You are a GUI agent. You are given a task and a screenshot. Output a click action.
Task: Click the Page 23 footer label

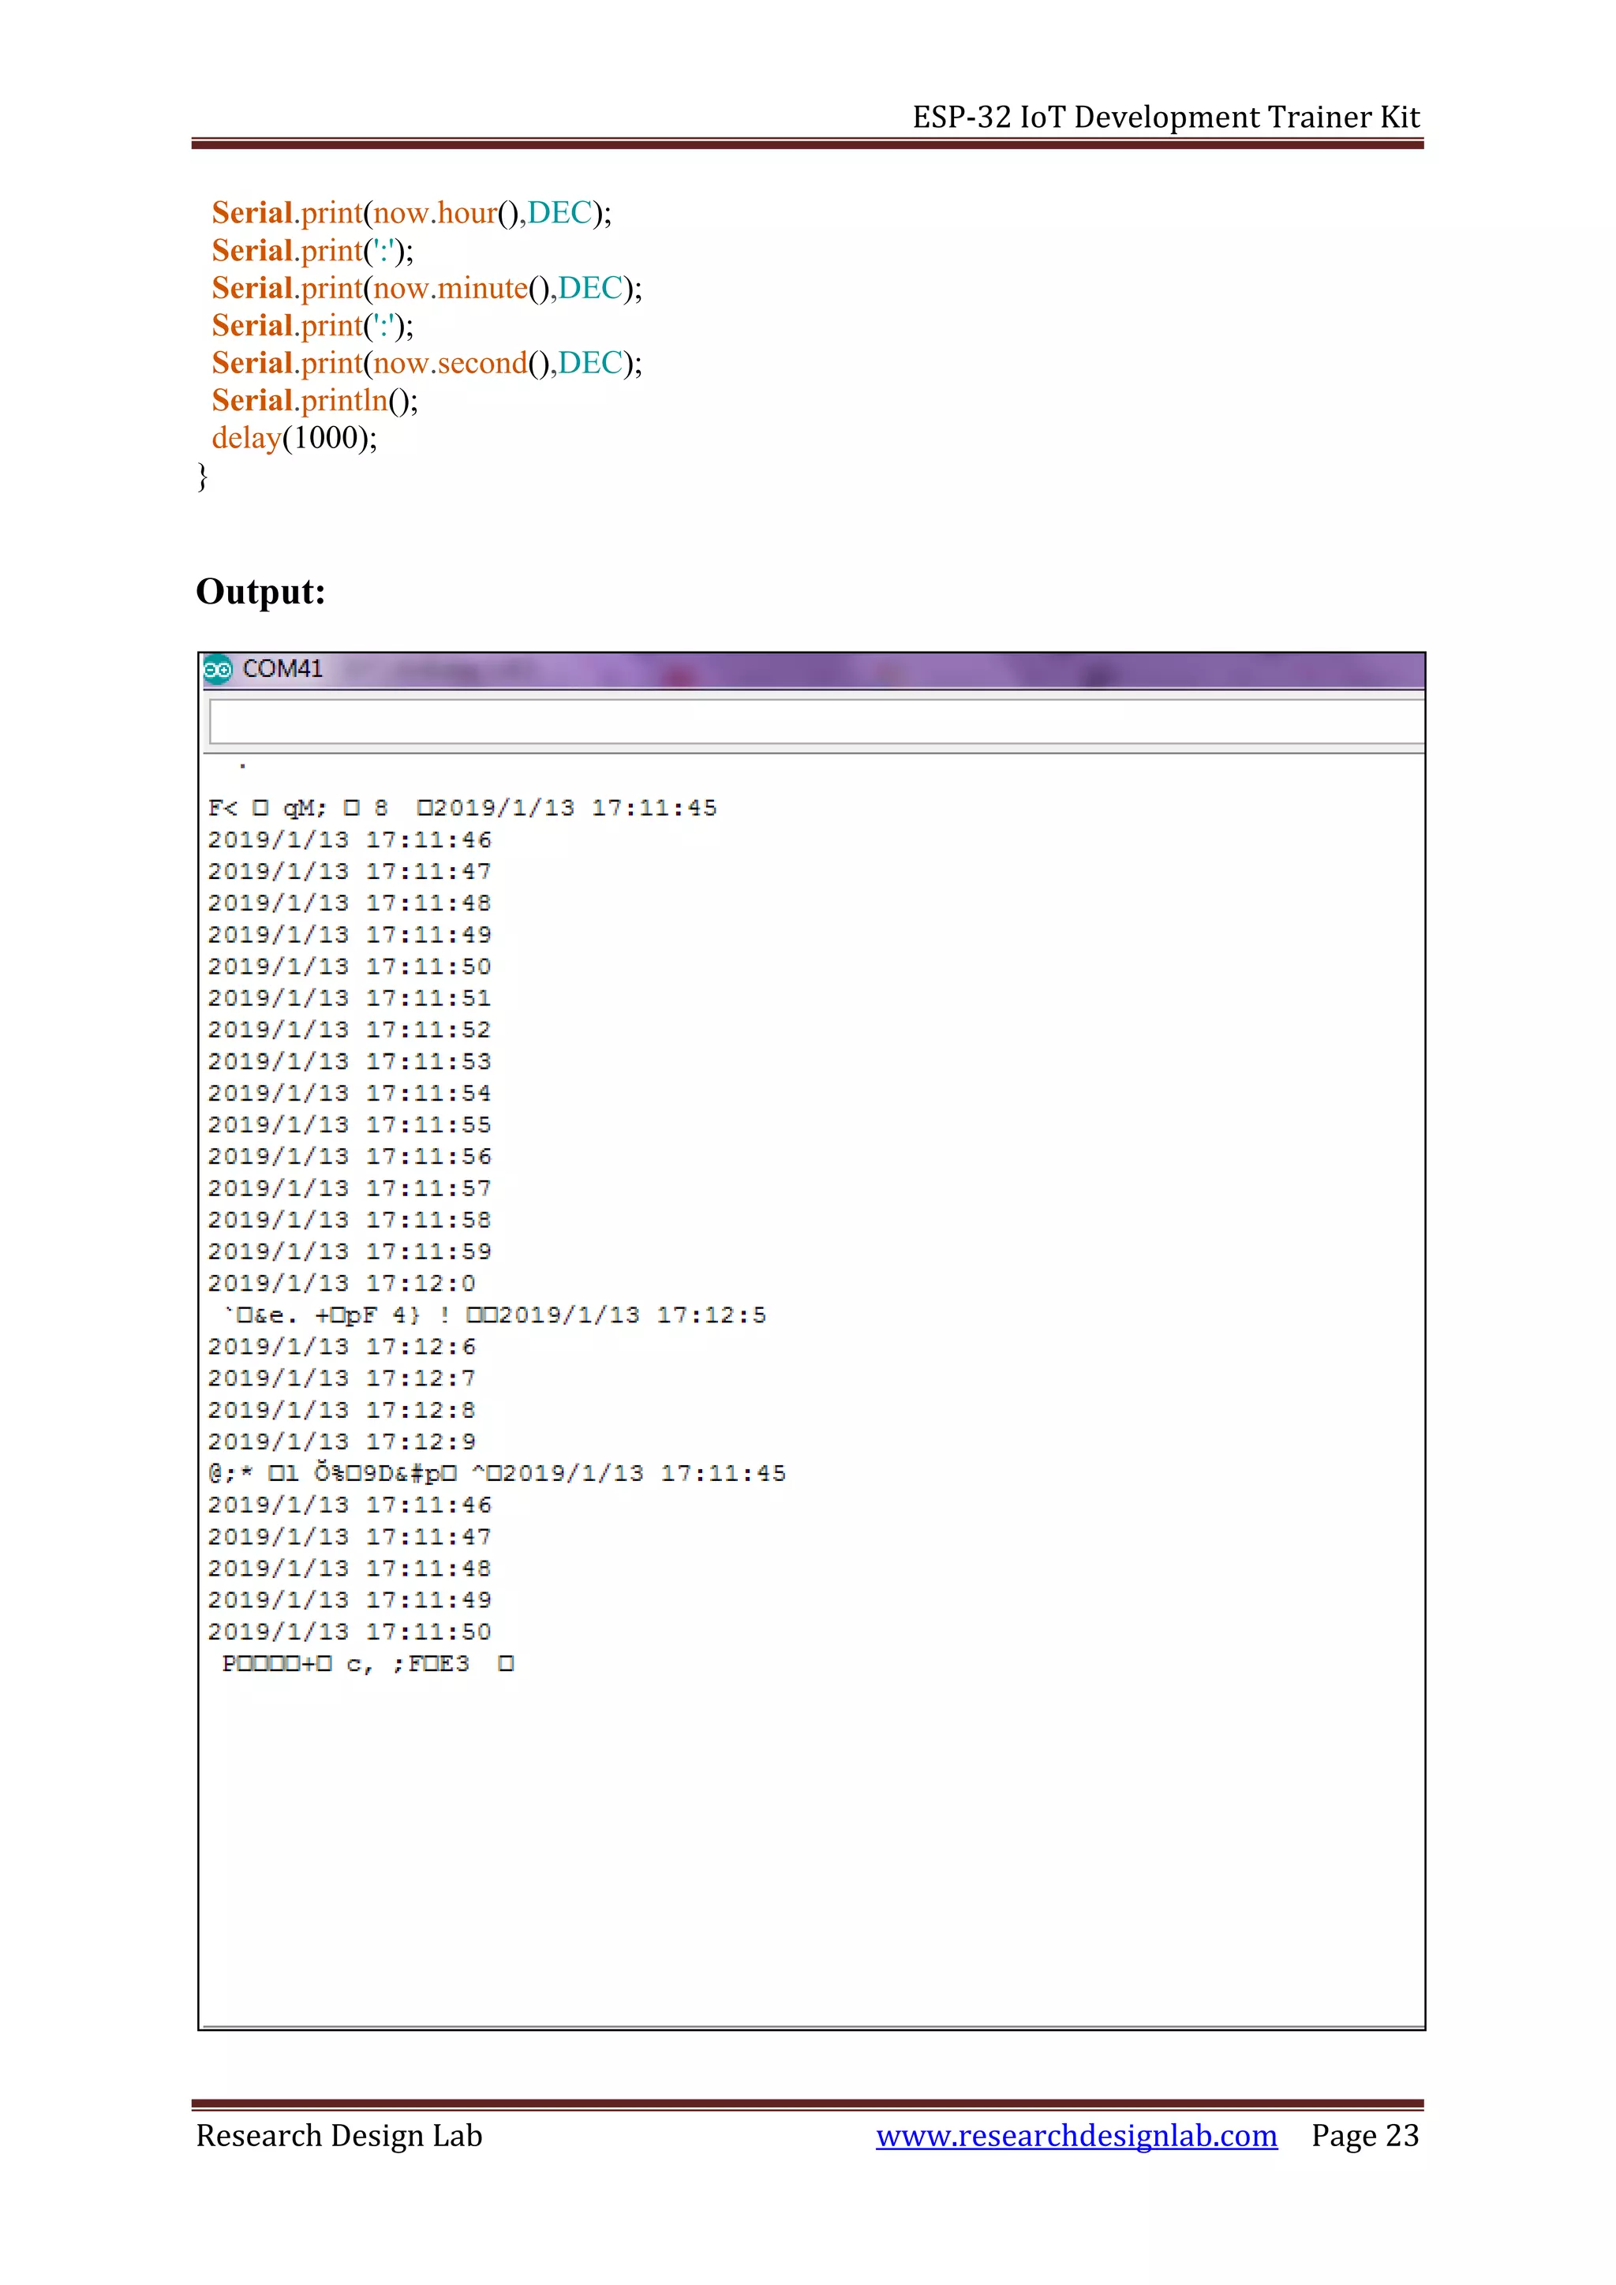pyautogui.click(x=1365, y=2135)
